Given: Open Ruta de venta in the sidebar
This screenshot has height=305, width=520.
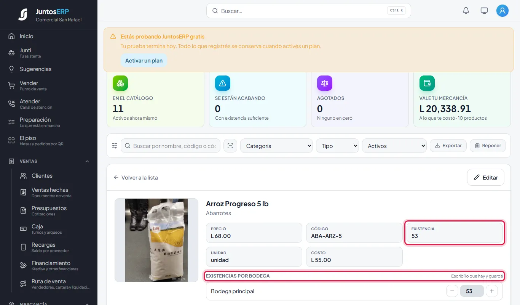Looking at the screenshot, I should click(55, 284).
